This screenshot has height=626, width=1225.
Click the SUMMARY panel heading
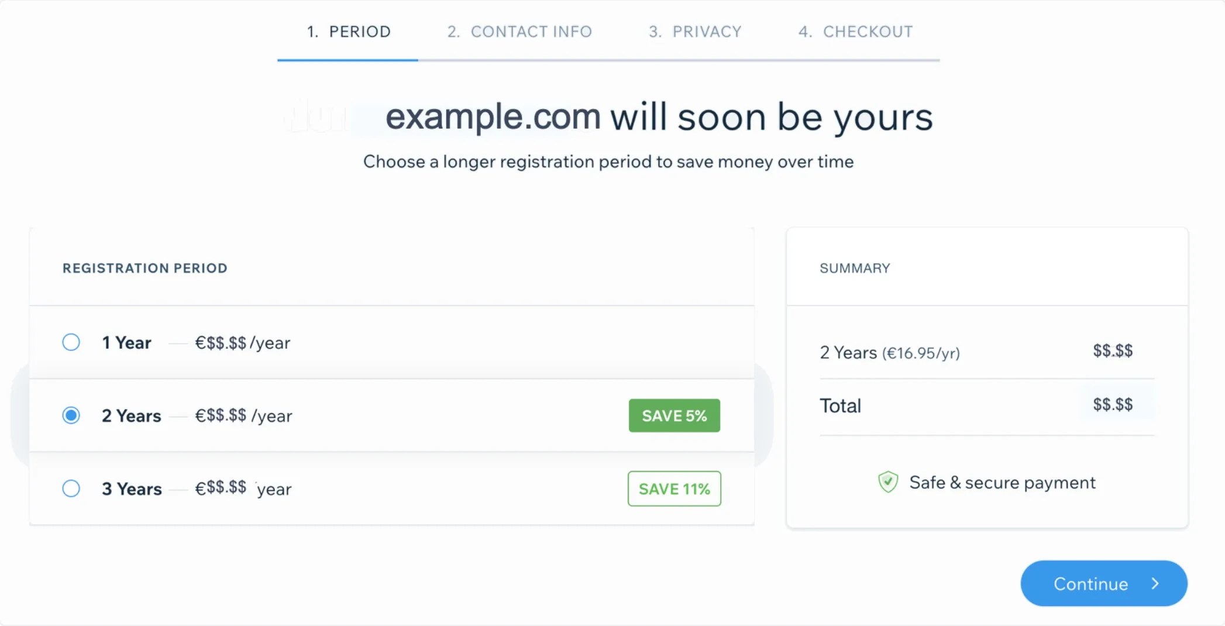(x=854, y=269)
